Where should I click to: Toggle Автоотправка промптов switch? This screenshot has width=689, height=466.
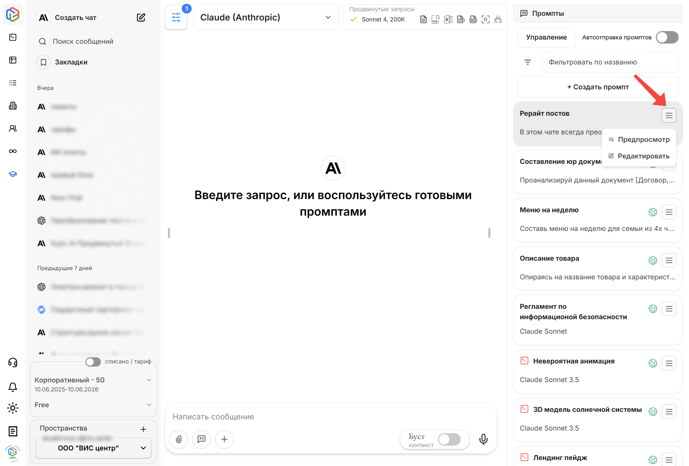point(667,37)
